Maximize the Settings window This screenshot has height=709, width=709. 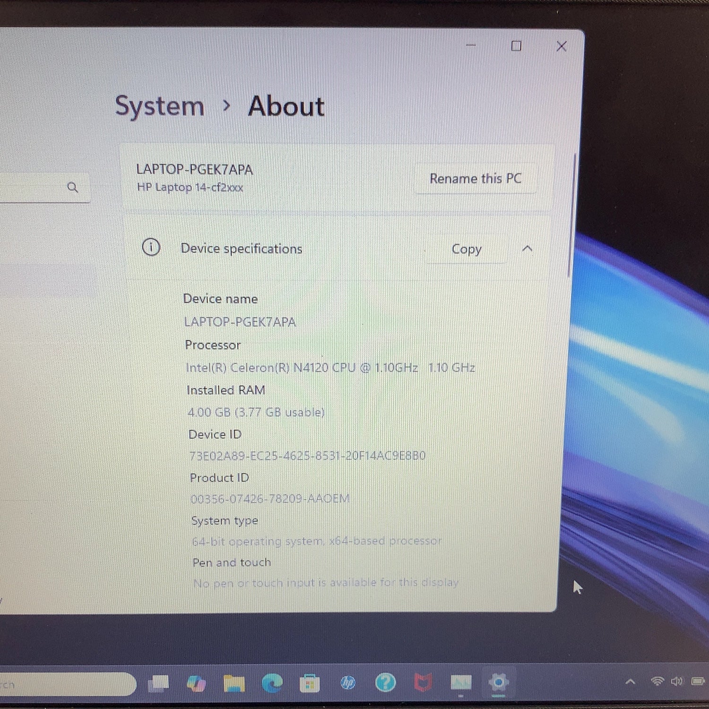516,46
